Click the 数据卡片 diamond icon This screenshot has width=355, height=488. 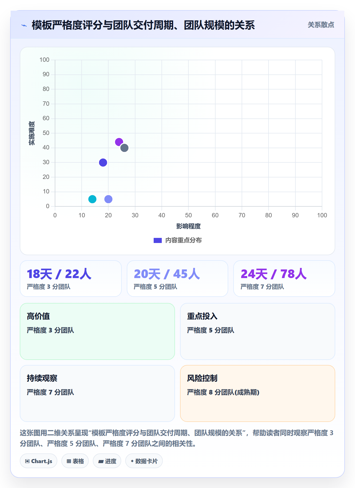point(132,461)
